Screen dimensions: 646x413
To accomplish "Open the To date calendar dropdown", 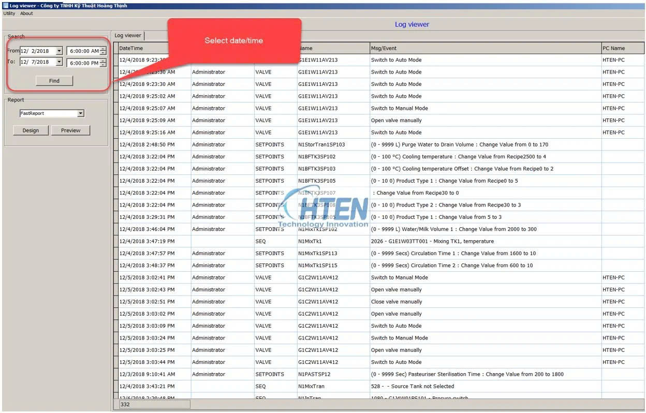I will tap(59, 62).
